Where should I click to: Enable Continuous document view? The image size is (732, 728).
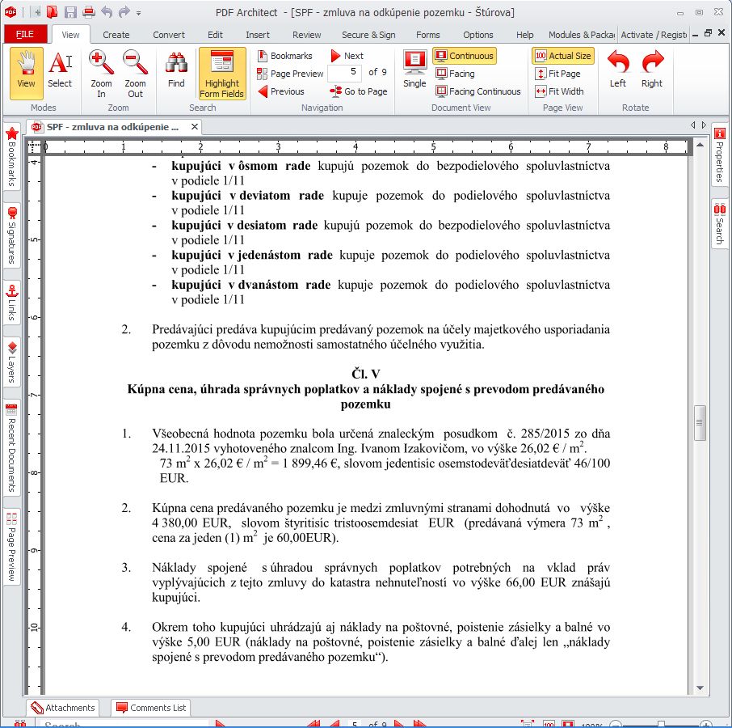tap(465, 56)
